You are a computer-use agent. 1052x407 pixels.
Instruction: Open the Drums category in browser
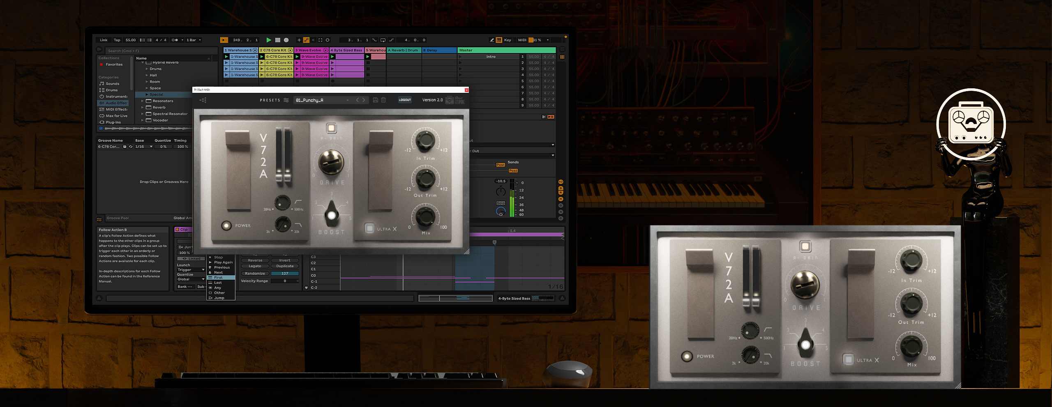click(x=111, y=90)
